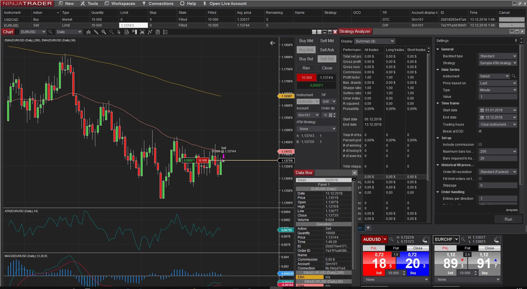Image resolution: width=527 pixels, height=289 pixels.
Task: Open the Tools menu
Action: (x=89, y=4)
